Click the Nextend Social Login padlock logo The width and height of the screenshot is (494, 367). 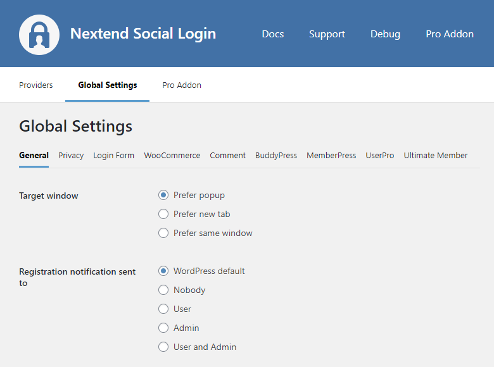coord(39,34)
